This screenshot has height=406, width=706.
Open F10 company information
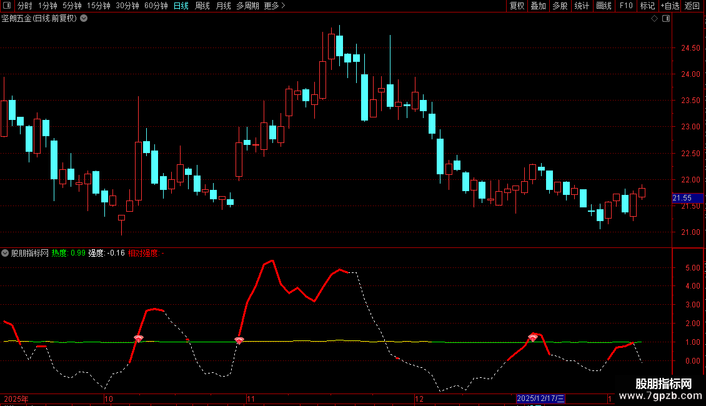(x=626, y=6)
